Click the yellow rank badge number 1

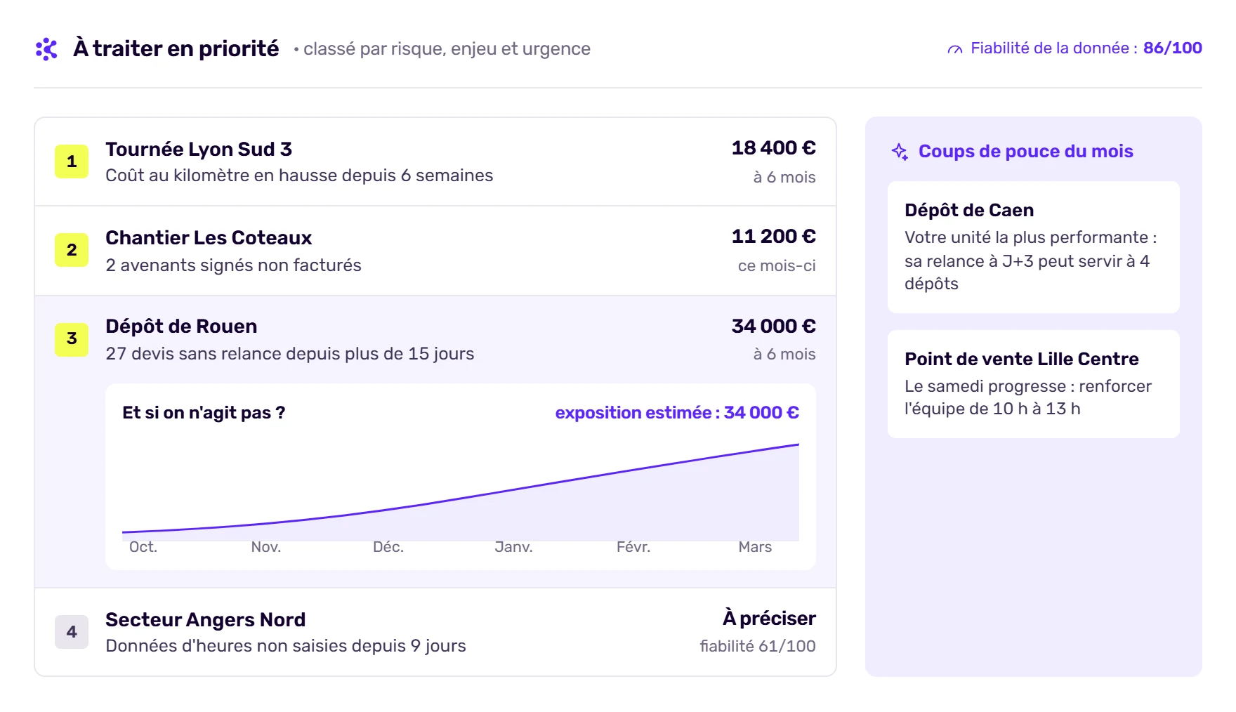pos(72,161)
